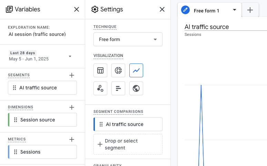Edit the AI traffic source chart title
This screenshot has height=166, width=267.
tap(226, 27)
